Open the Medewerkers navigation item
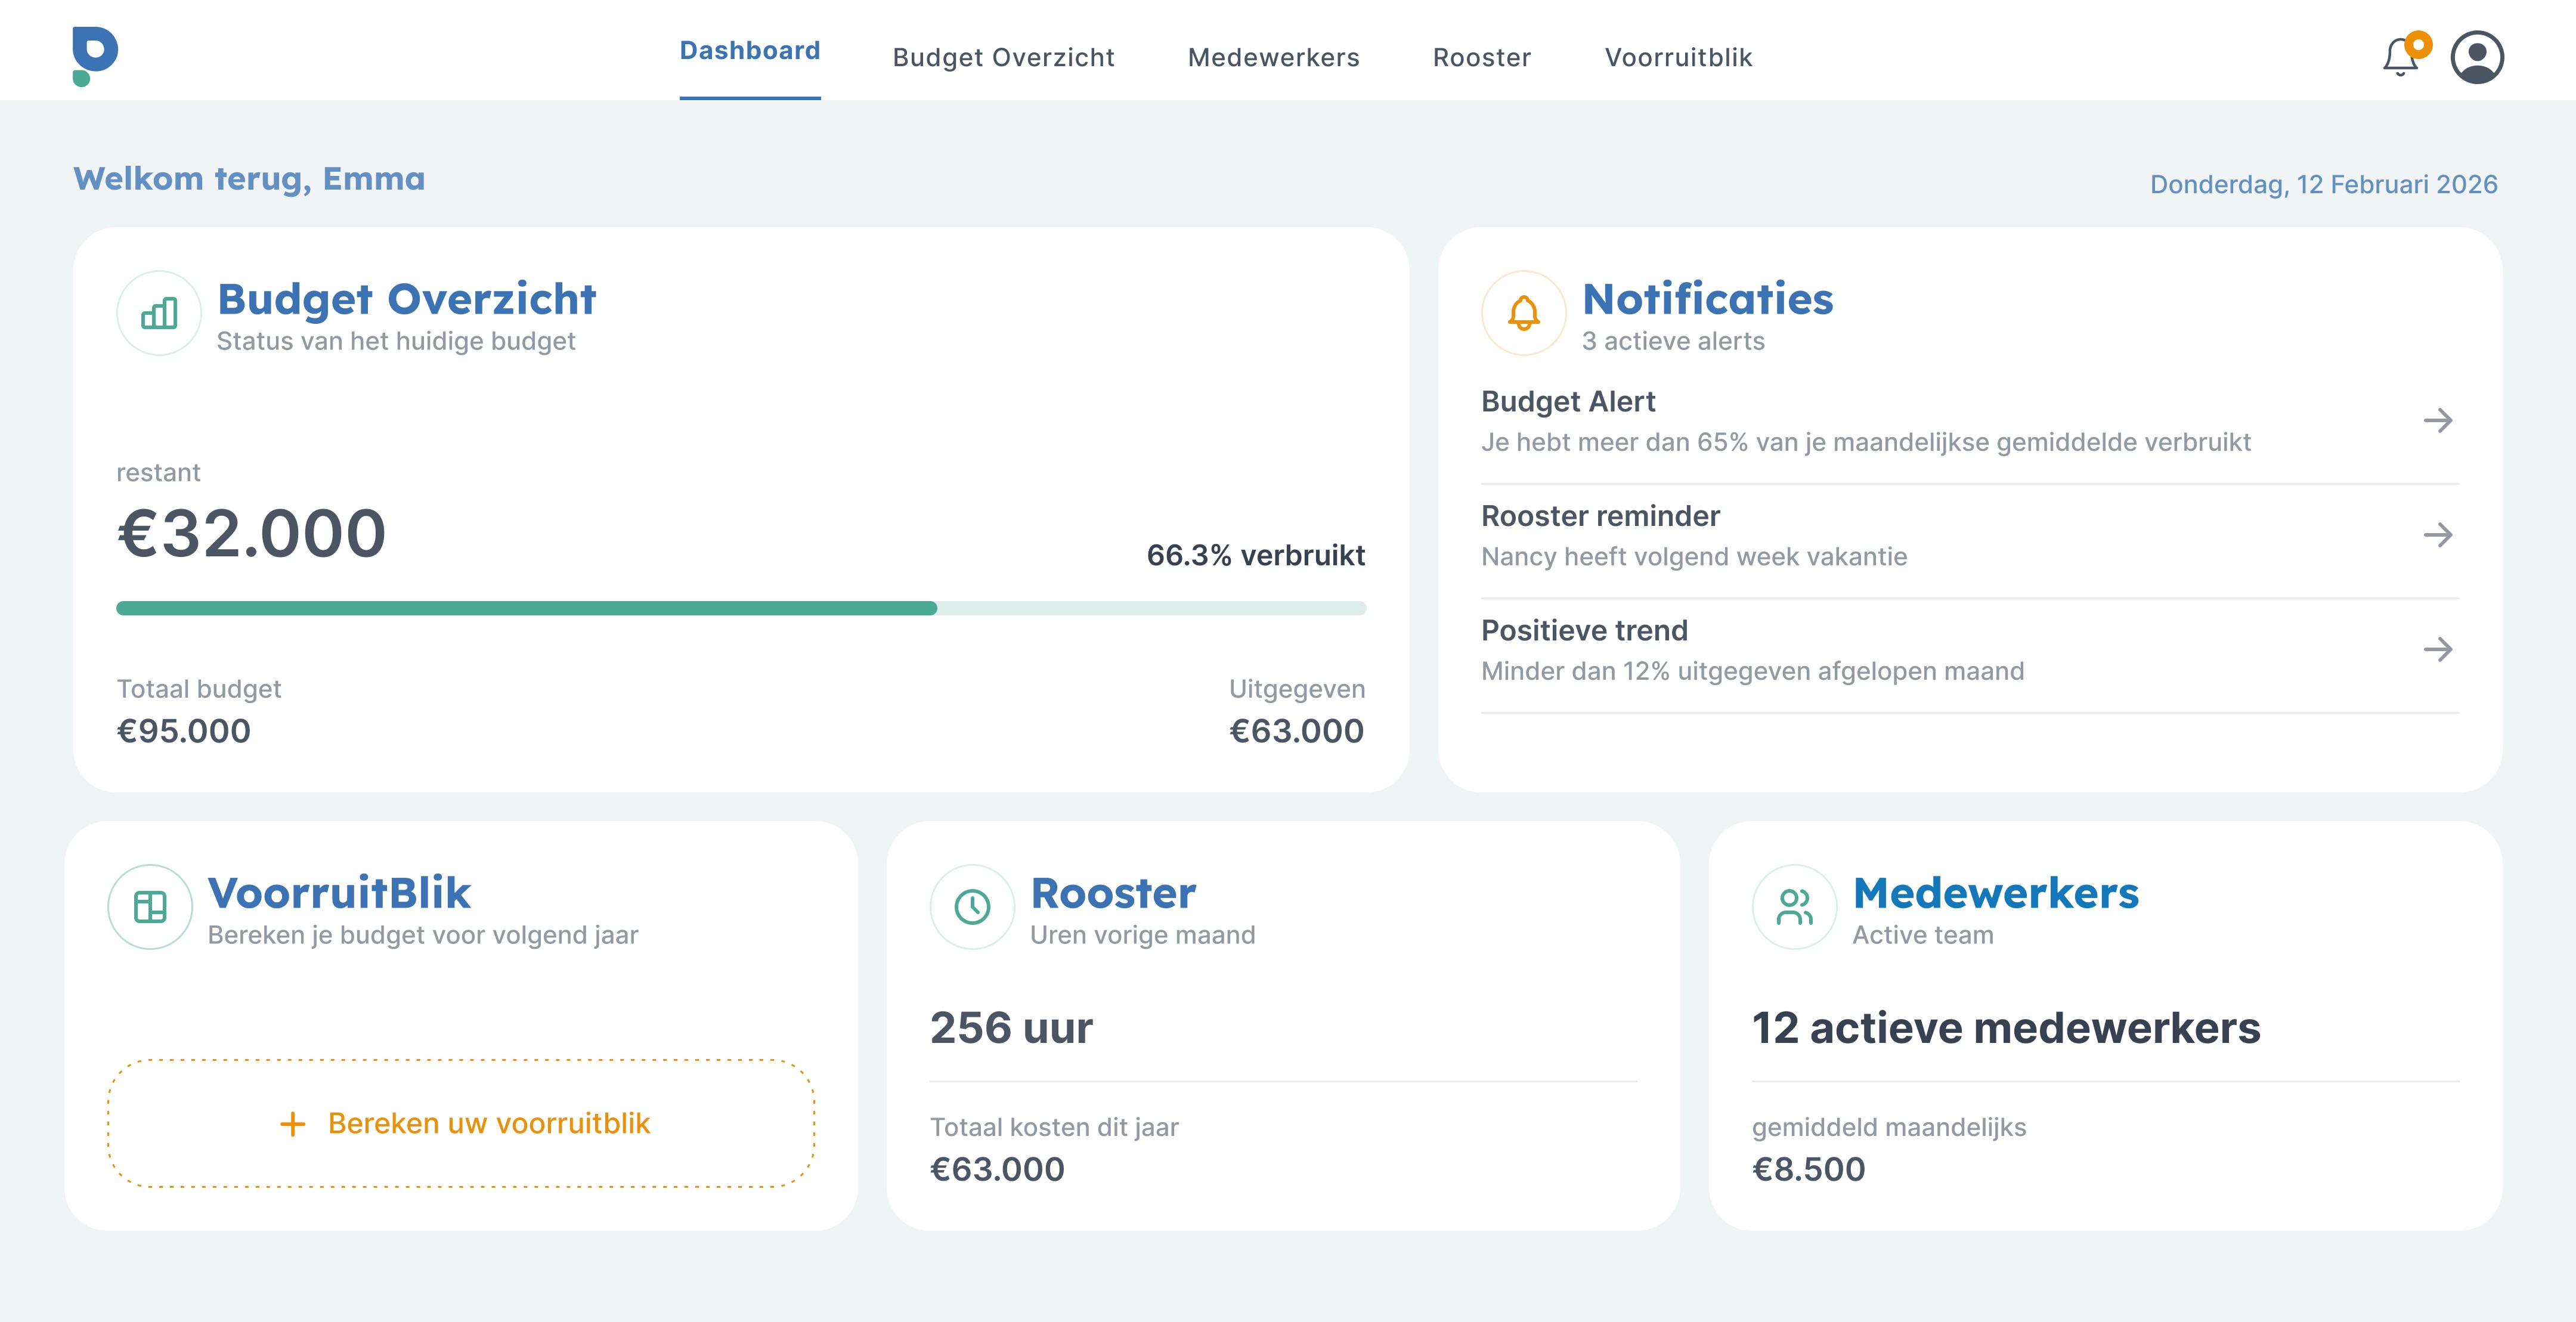The height and width of the screenshot is (1322, 2576). coord(1273,57)
